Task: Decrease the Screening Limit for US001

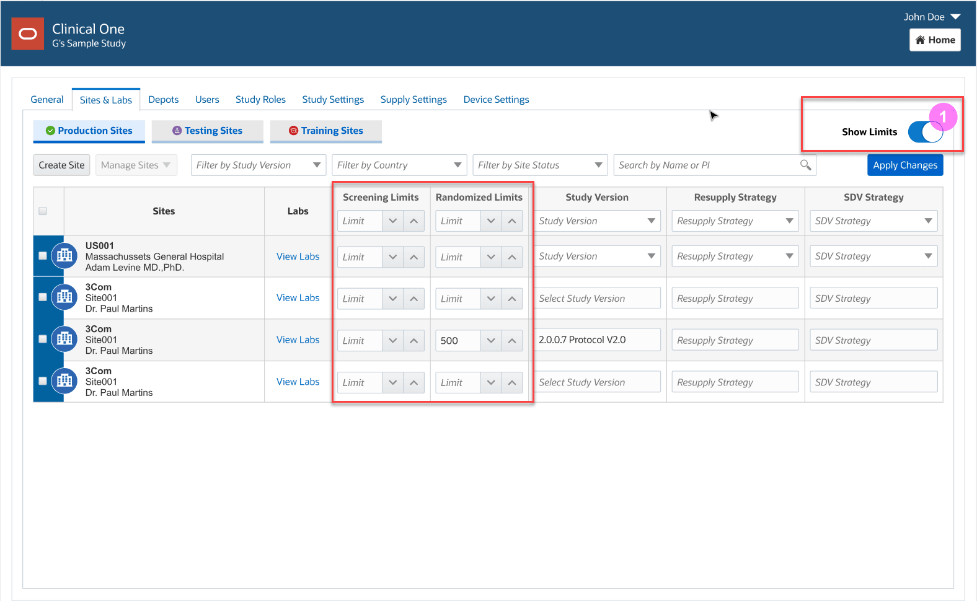Action: [392, 257]
